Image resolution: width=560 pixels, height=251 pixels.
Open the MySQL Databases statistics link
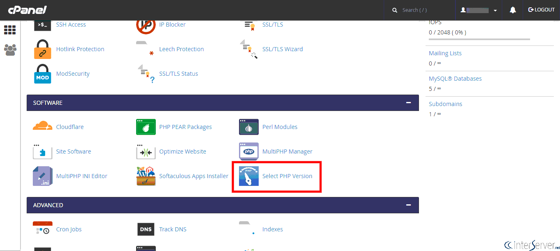pyautogui.click(x=455, y=79)
